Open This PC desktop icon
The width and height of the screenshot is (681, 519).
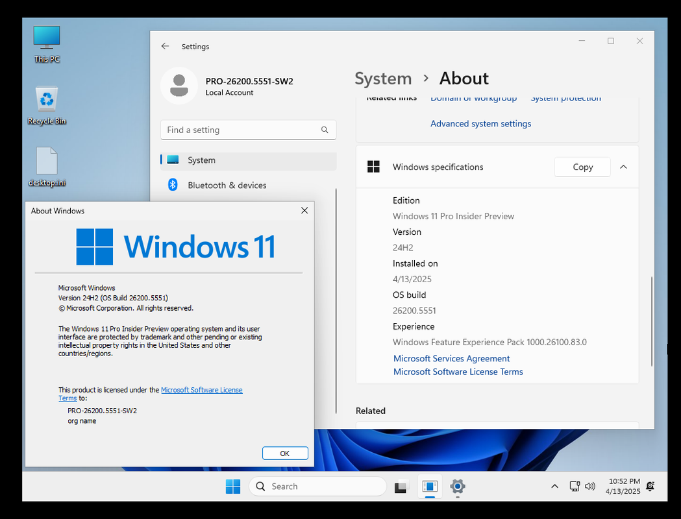[x=47, y=44]
